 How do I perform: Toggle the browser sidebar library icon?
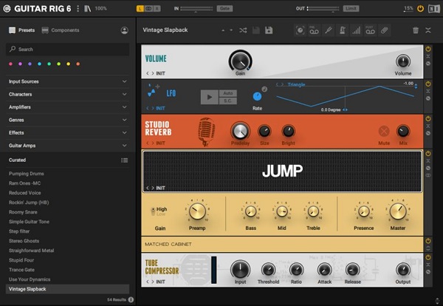coord(88,8)
